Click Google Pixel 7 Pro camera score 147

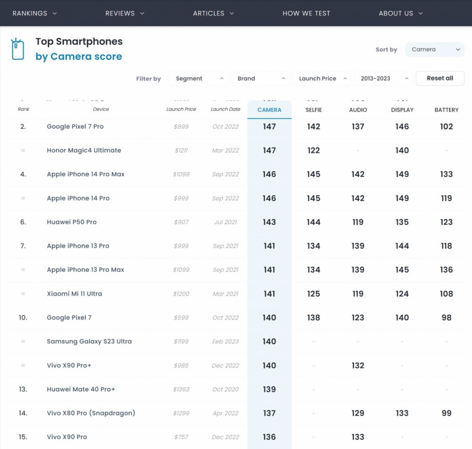(270, 126)
